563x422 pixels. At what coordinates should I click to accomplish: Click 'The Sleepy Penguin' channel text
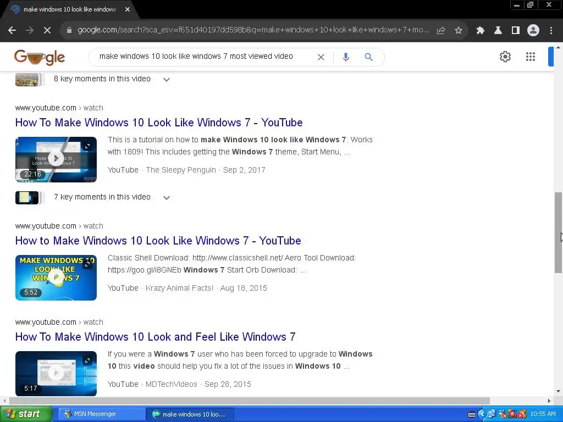(180, 170)
